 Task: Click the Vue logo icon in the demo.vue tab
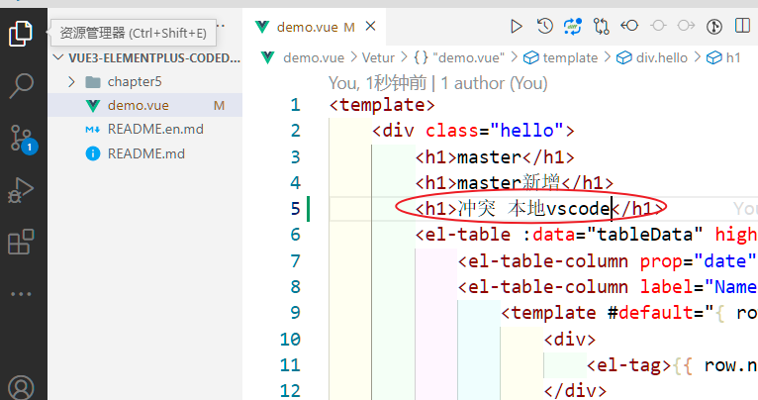(262, 27)
